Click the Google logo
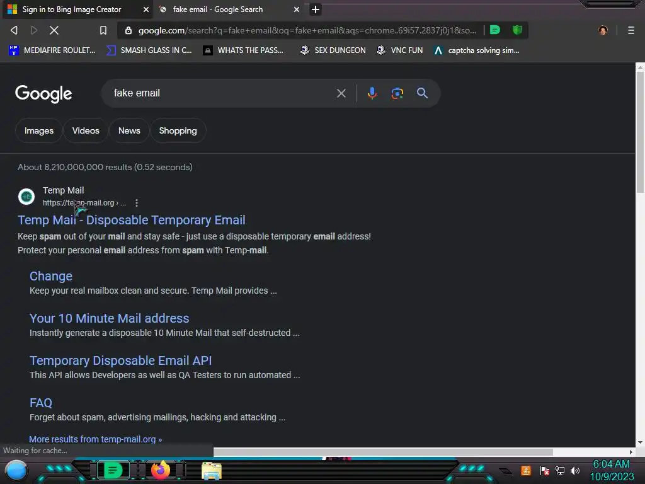This screenshot has height=484, width=645. pos(43,94)
